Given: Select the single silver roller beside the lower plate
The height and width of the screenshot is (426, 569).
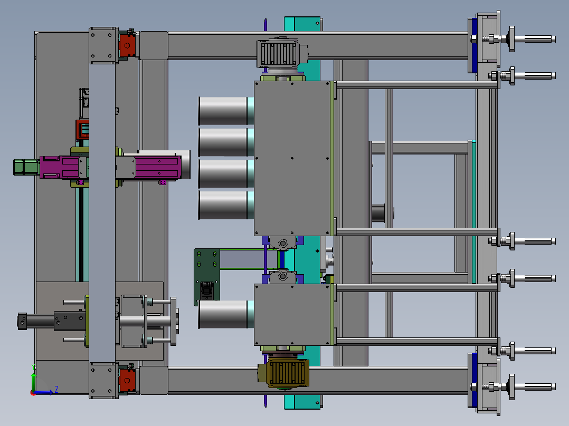Looking at the screenshot, I should [226, 314].
